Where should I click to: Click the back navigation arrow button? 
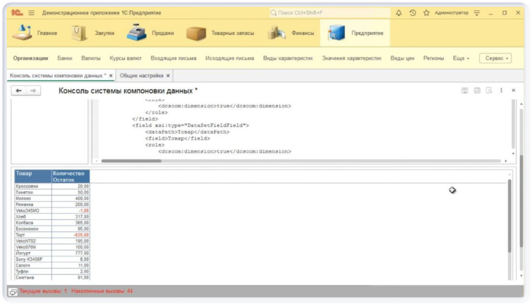coord(19,91)
